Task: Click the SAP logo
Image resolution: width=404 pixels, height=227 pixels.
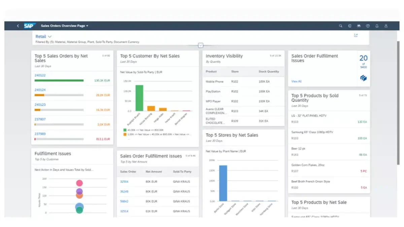Action: tap(30, 26)
